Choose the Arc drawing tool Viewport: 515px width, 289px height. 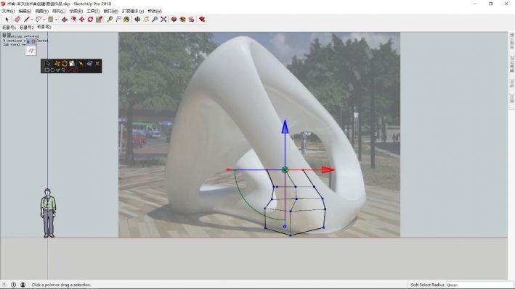(x=38, y=20)
